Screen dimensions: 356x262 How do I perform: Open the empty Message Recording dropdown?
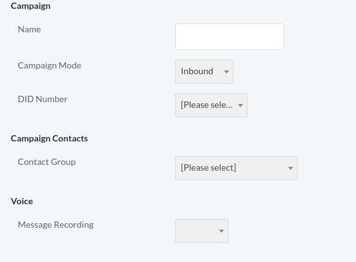pos(202,231)
